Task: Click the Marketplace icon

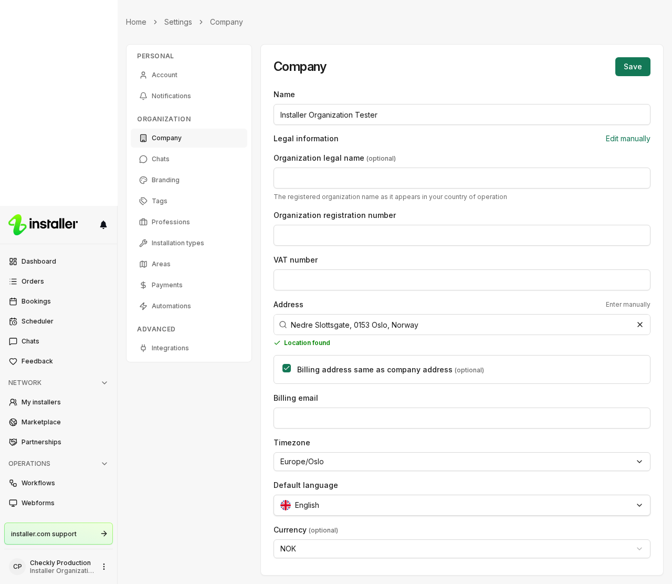Action: click(x=13, y=422)
